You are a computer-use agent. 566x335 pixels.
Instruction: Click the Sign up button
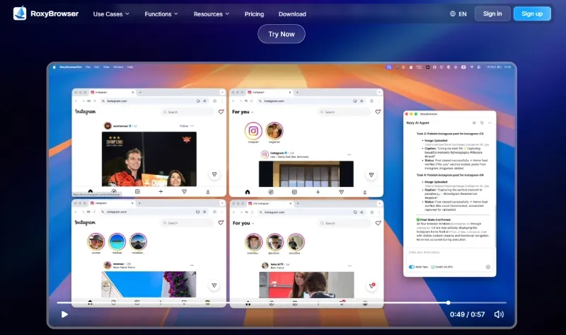tap(532, 13)
